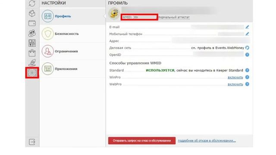Click the Ограничения warning user icon
This screenshot has height=155, width=276.
coord(47,51)
